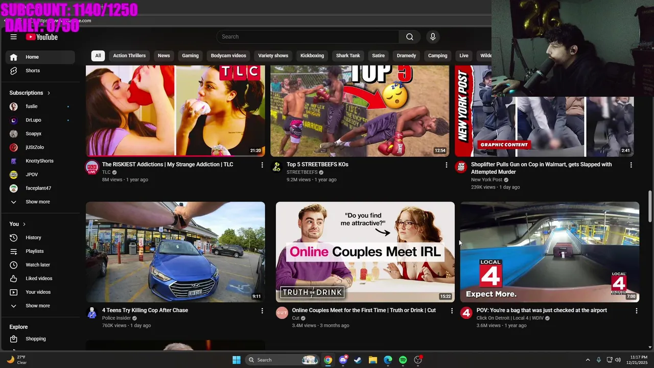654x368 pixels.
Task: Click the Police Insider channel avatar
Action: [92, 313]
